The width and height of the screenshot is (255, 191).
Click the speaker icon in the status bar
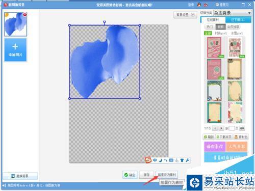4,185
